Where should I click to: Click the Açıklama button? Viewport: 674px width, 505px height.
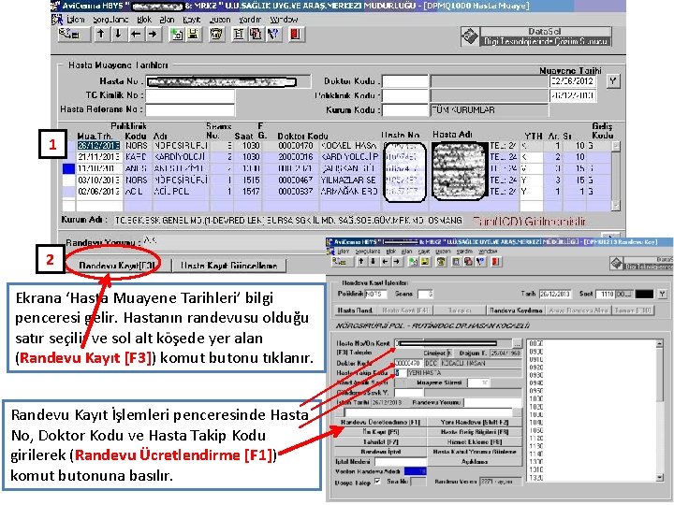[475, 462]
